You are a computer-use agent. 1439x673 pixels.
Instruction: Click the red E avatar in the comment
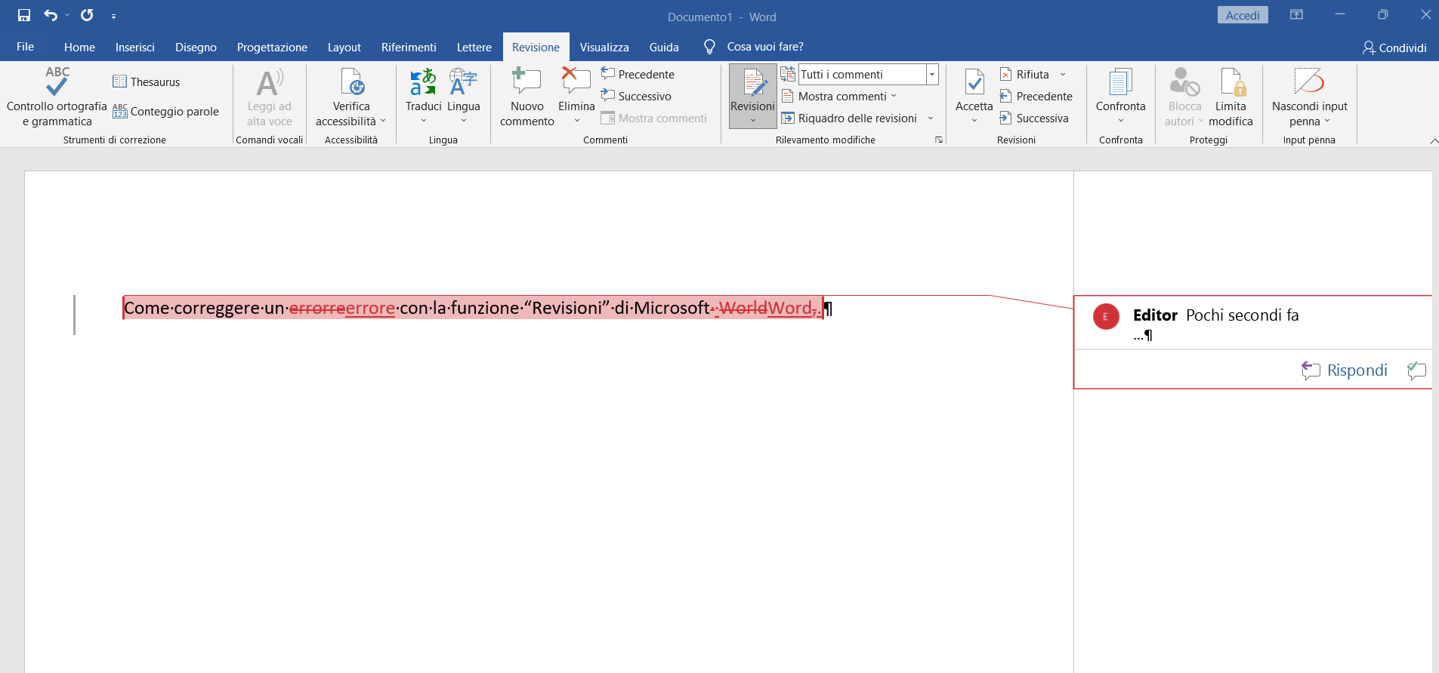point(1106,316)
